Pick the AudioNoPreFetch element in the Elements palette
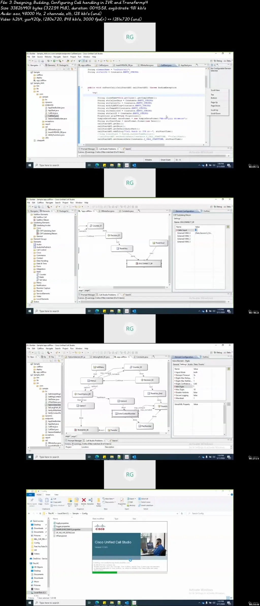Screen dimensions: 260x606 click(42, 247)
